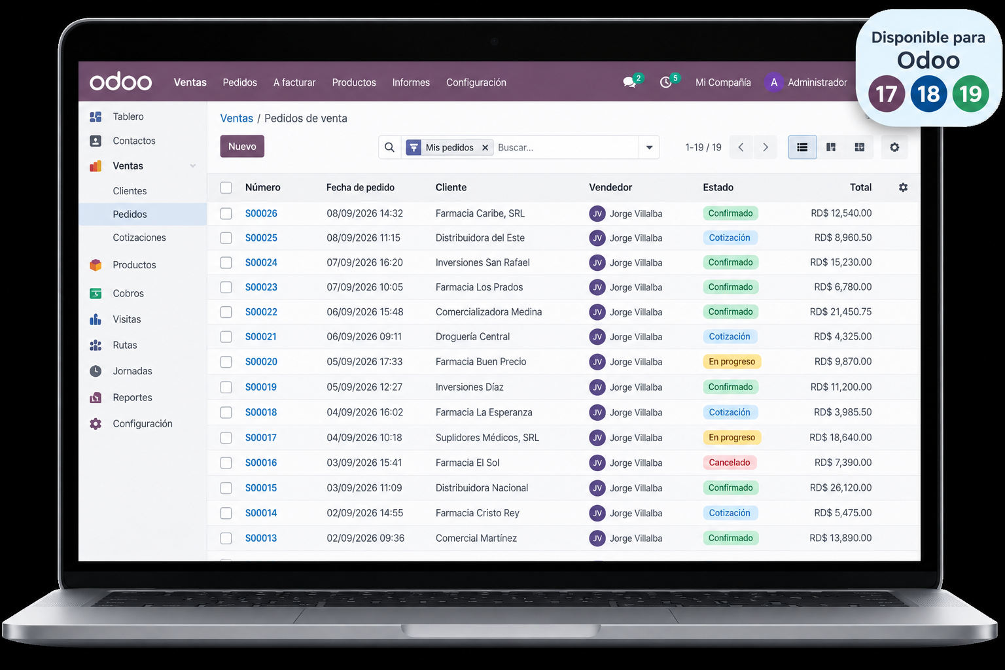Click the Ventas chart icon in sidebar
1005x670 pixels.
[96, 166]
